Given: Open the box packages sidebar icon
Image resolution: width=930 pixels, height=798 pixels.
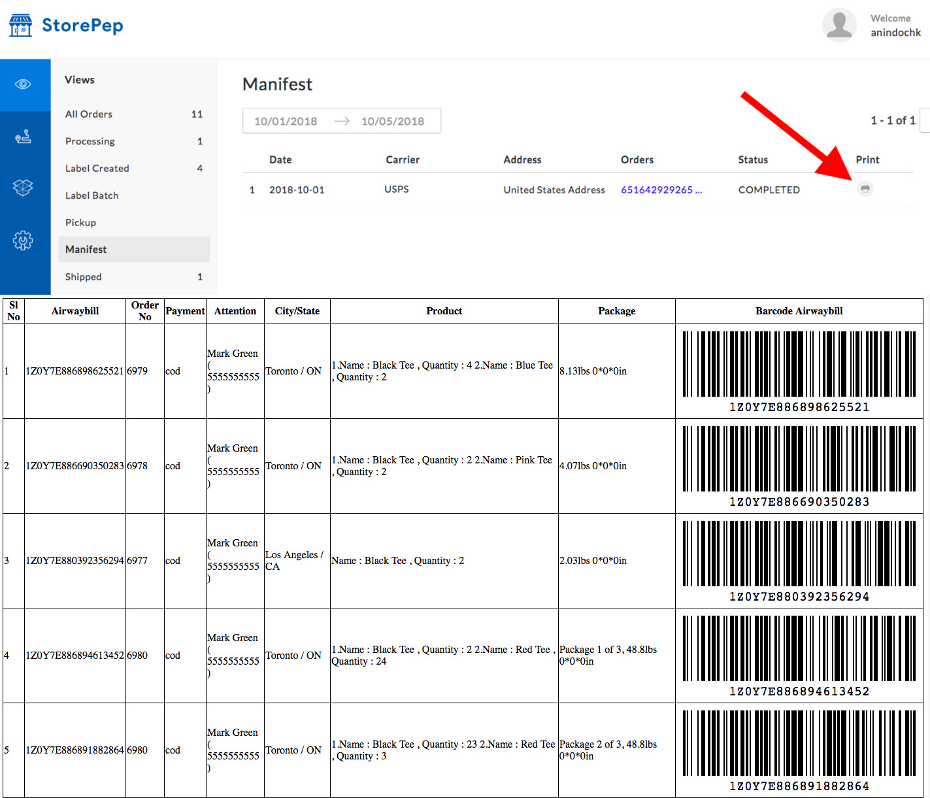Looking at the screenshot, I should pos(23,188).
